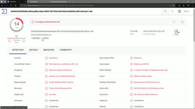
Task: Click BehavesLike.Win32.Generic.ch result text
Action: point(147,82)
